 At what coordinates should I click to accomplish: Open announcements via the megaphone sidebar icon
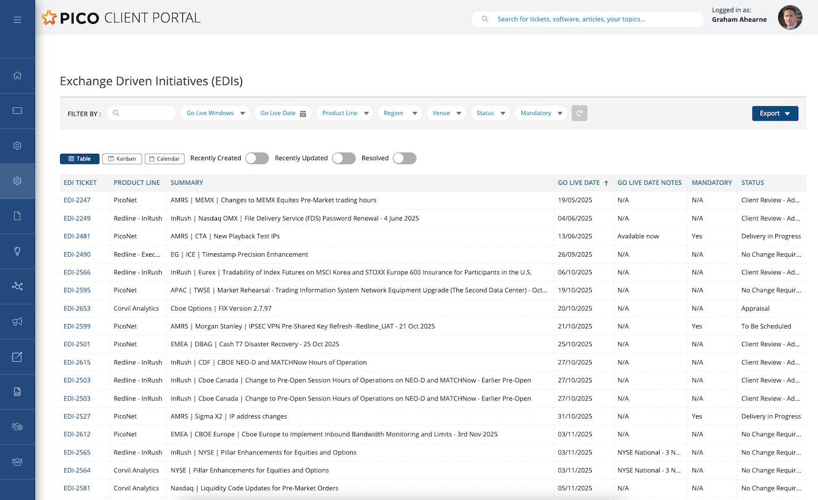pos(17,321)
